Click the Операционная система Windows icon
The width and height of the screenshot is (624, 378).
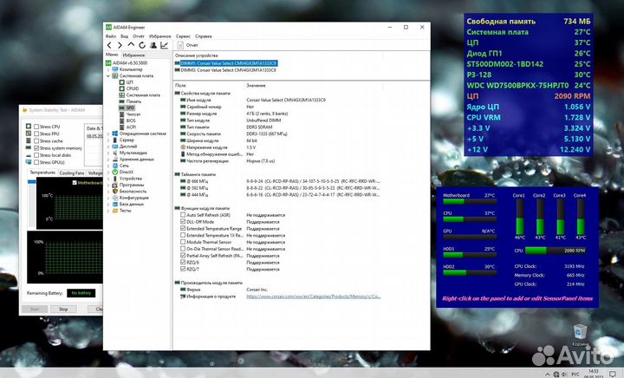coord(115,134)
